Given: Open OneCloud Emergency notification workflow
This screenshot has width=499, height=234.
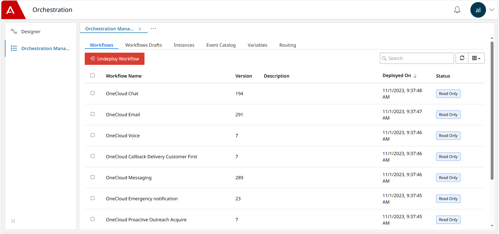Looking at the screenshot, I should click(x=142, y=199).
